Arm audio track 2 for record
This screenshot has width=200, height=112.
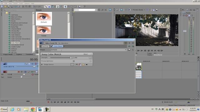pyautogui.click(x=19, y=72)
